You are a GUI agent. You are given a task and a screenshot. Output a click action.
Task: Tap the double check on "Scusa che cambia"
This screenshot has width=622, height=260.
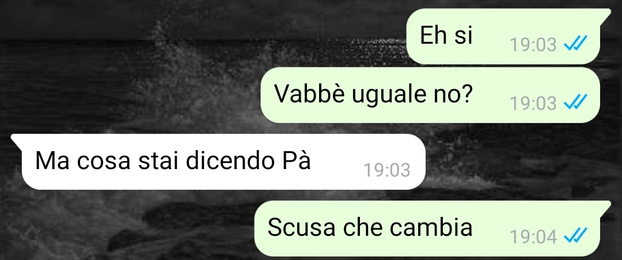[575, 236]
